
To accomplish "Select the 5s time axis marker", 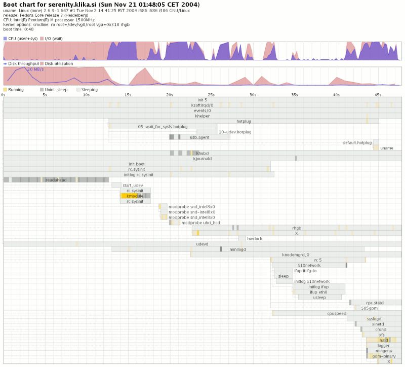I will (45, 95).
